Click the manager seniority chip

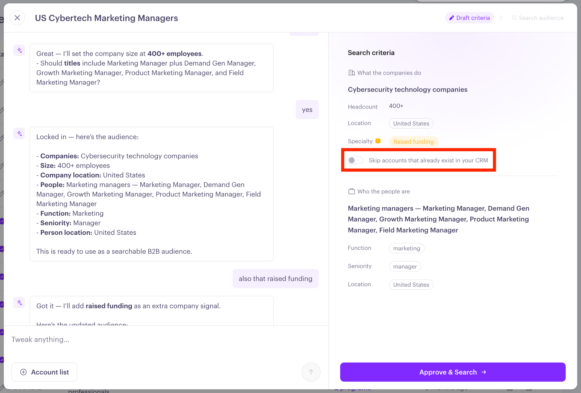point(405,266)
